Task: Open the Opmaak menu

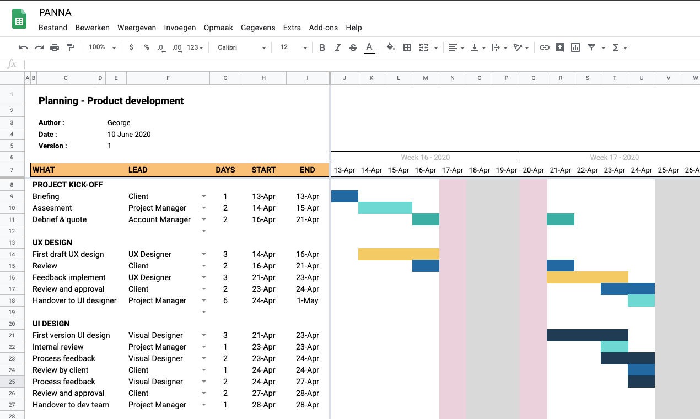Action: [218, 28]
